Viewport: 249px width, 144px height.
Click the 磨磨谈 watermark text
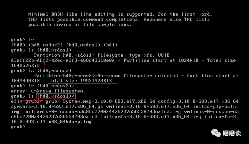[232, 133]
